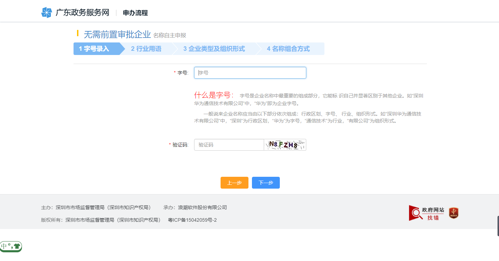
Task: Click the scrollbar on the right edge
Action: click(498, 226)
